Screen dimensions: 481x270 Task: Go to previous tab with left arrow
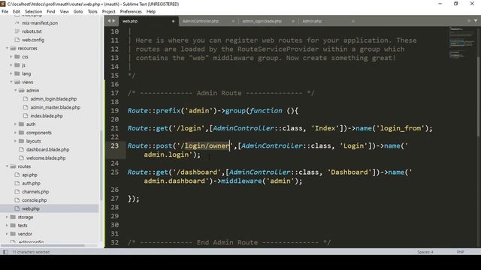coord(109,21)
